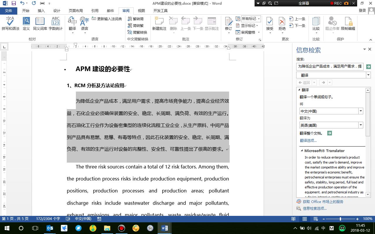Viewport: 375px width, 234px height.
Task: Click word count 172/2304 个字 in status bar
Action: (x=48, y=219)
